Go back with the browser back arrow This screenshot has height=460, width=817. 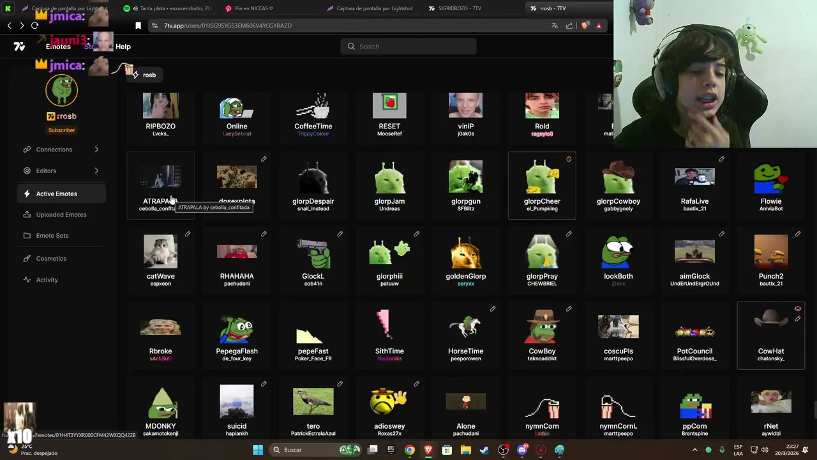coord(9,26)
